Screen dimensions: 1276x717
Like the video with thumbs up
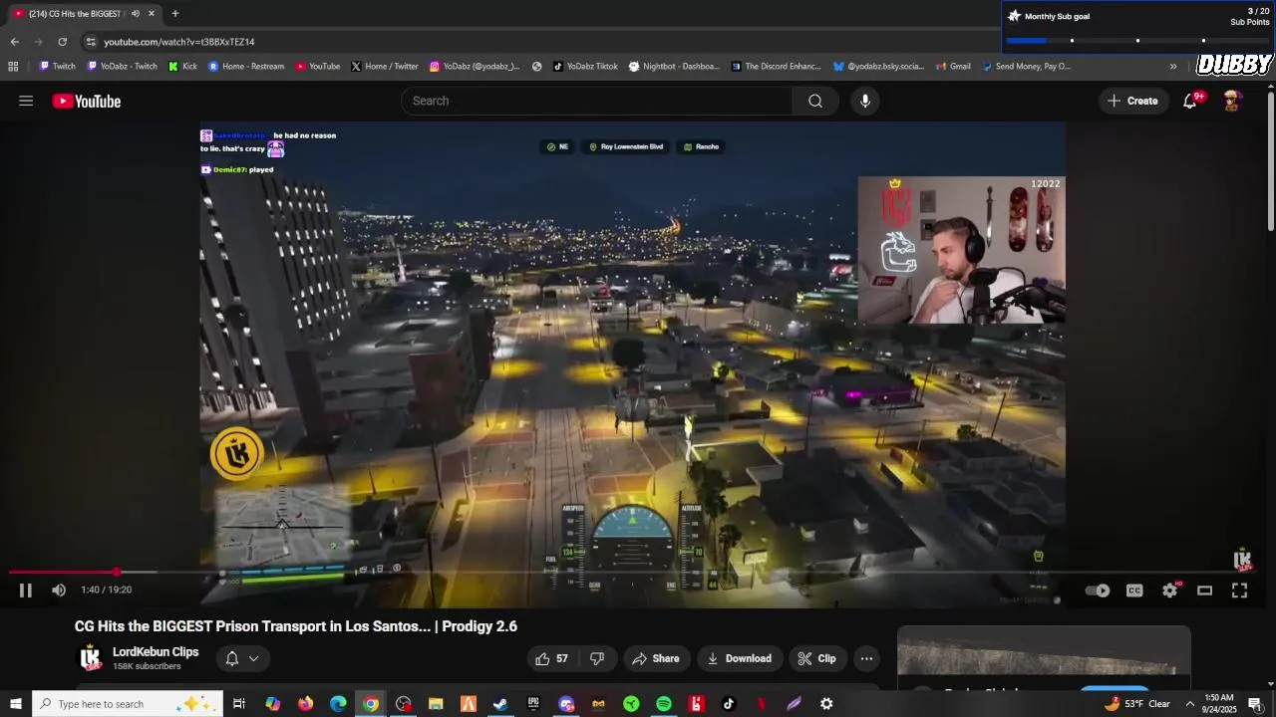(551, 658)
